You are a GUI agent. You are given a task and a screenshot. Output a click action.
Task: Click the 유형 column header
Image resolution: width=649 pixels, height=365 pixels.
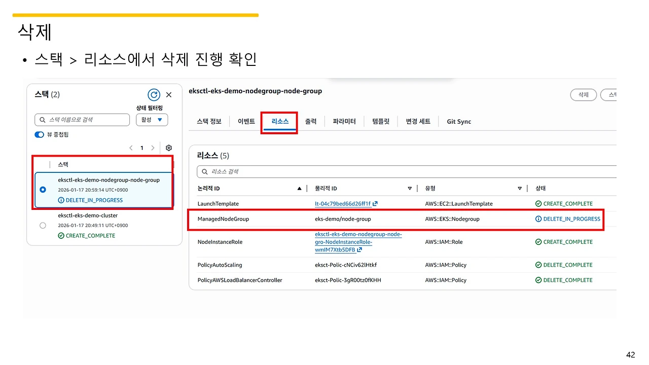click(430, 189)
